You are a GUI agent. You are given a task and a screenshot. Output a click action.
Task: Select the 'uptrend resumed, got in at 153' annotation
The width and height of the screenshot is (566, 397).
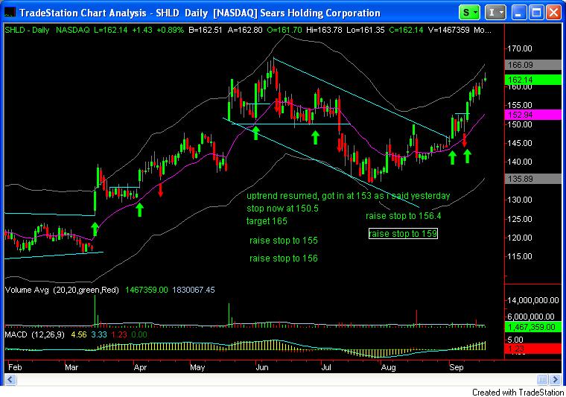pyautogui.click(x=349, y=196)
